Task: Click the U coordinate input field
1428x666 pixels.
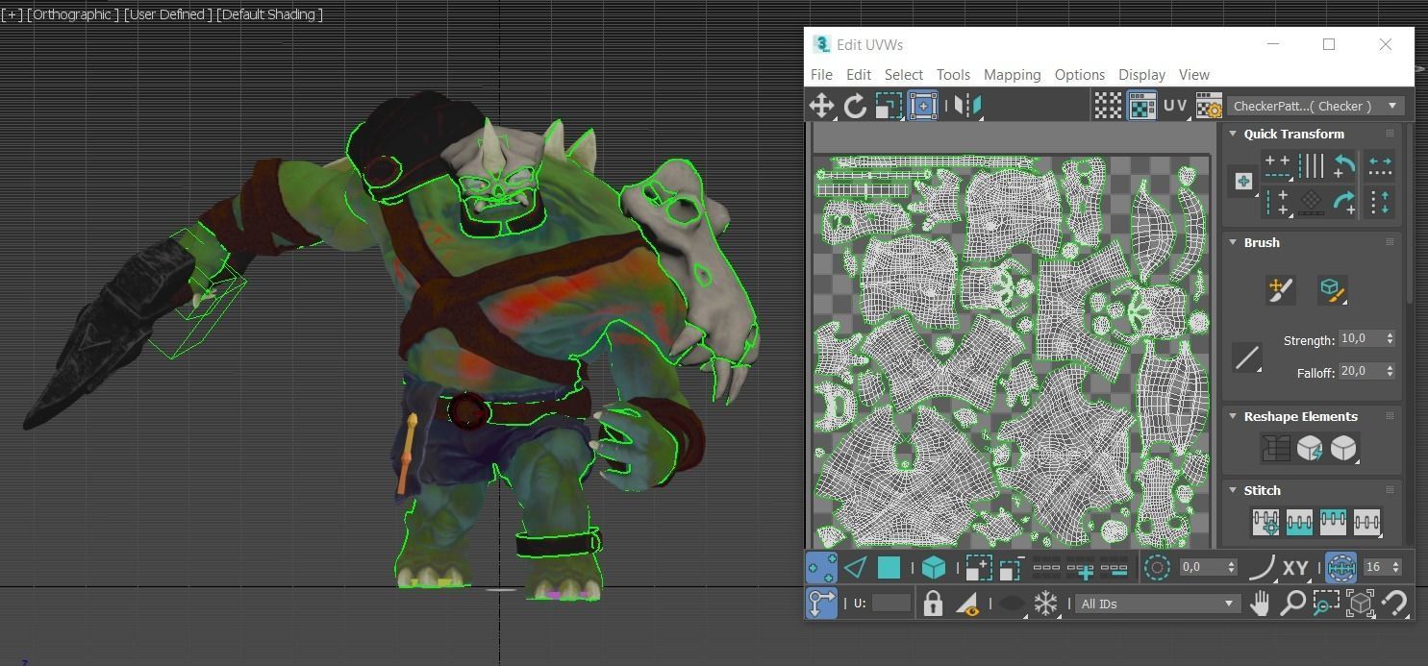Action: (891, 604)
